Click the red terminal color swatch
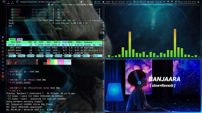The image size is (202, 113). [49, 62]
